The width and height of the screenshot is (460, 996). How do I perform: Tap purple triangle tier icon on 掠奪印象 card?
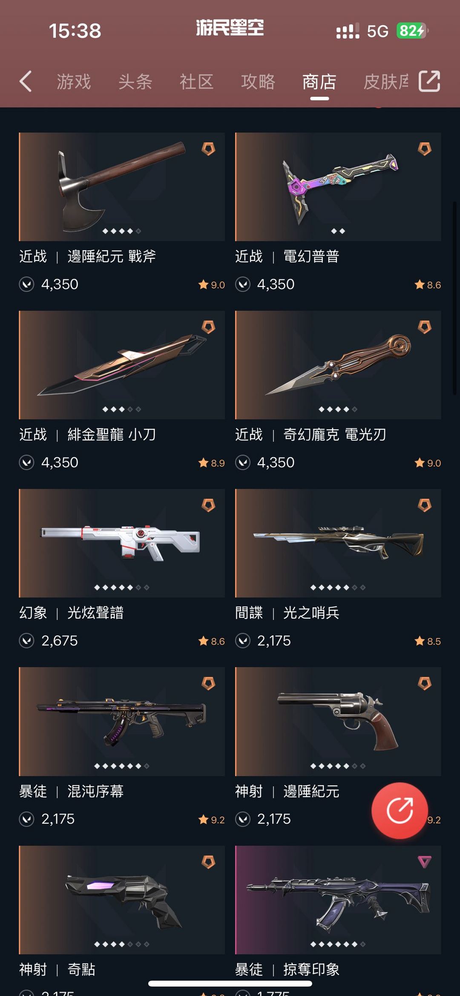pos(425,862)
